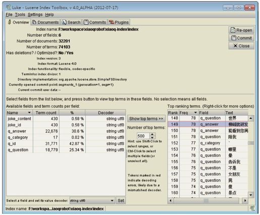Click top terms horizontal scroll left arrow

[171, 200]
